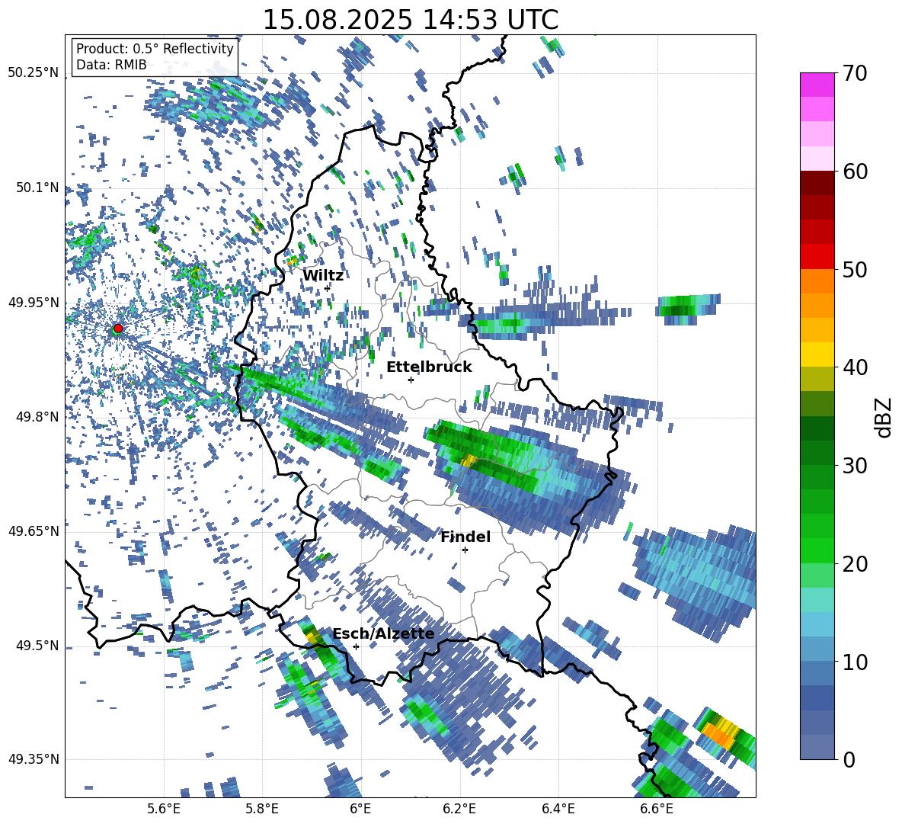Click the cross marker below Esch/Alzette
Viewport: 902px width, 824px height.
[x=356, y=646]
